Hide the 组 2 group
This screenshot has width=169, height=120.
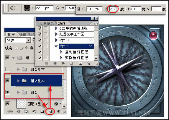point(7,92)
